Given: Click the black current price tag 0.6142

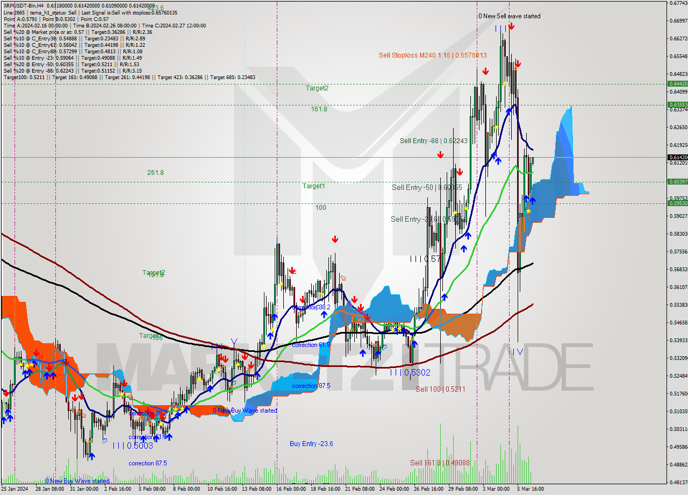Looking at the screenshot, I should click(677, 157).
